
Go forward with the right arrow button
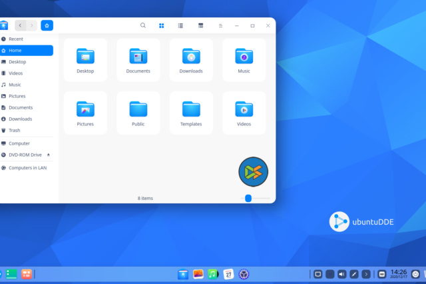pyautogui.click(x=32, y=25)
